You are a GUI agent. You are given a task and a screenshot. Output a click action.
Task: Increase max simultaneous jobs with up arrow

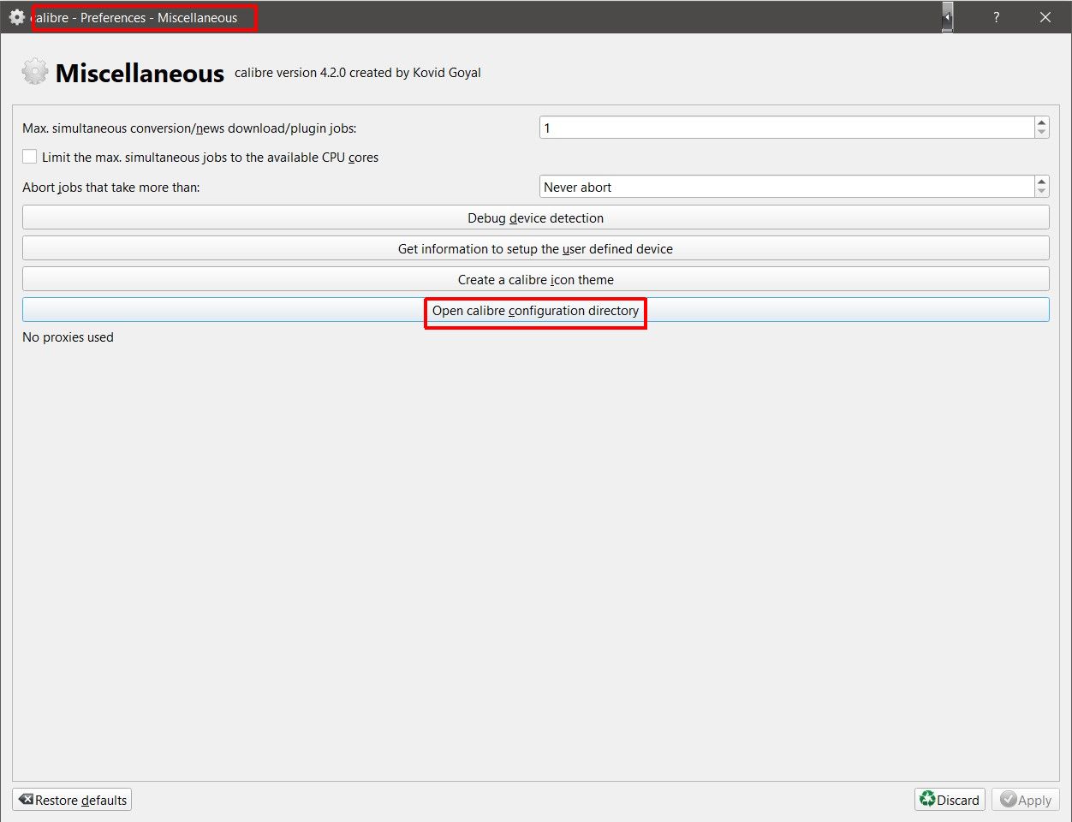pos(1042,122)
